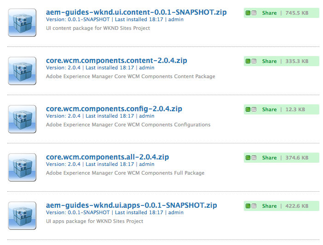Click the 374.6 KB size label

tap(297, 158)
